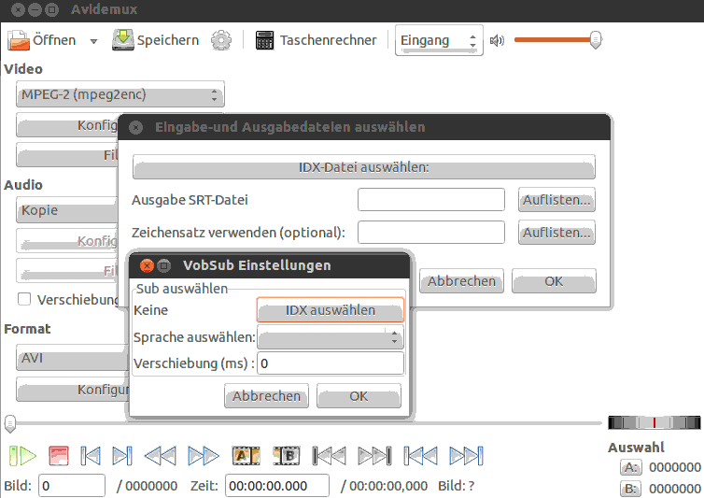
Task: Open the Sprache auswählen dropdown
Action: click(331, 337)
